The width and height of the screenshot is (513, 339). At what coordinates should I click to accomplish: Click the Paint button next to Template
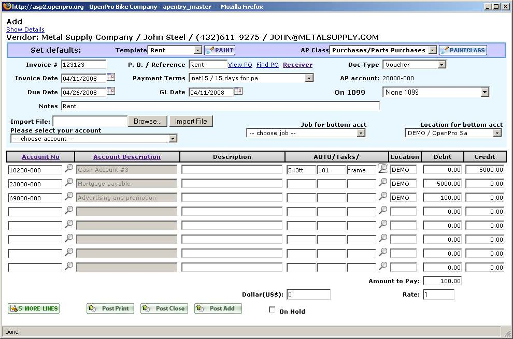(220, 50)
